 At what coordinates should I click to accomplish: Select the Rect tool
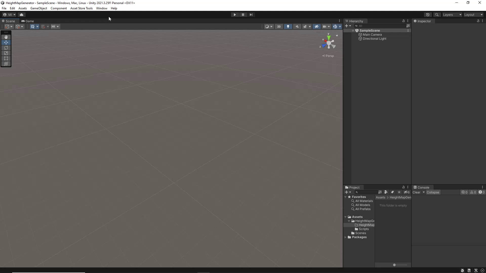pos(6,58)
